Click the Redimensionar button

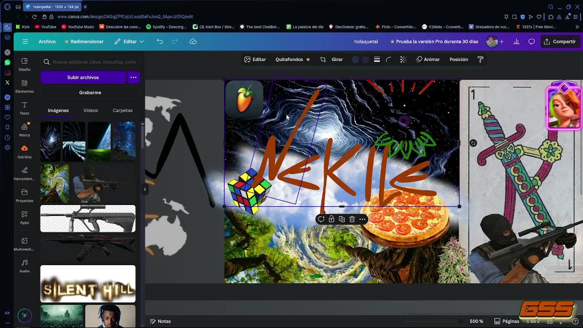click(84, 41)
